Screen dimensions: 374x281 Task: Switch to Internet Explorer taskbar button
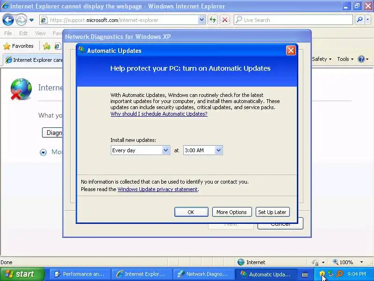pos(142,274)
